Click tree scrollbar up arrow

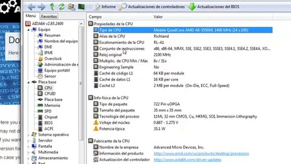pos(81,24)
